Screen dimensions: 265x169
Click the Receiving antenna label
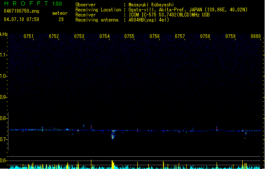(97, 20)
